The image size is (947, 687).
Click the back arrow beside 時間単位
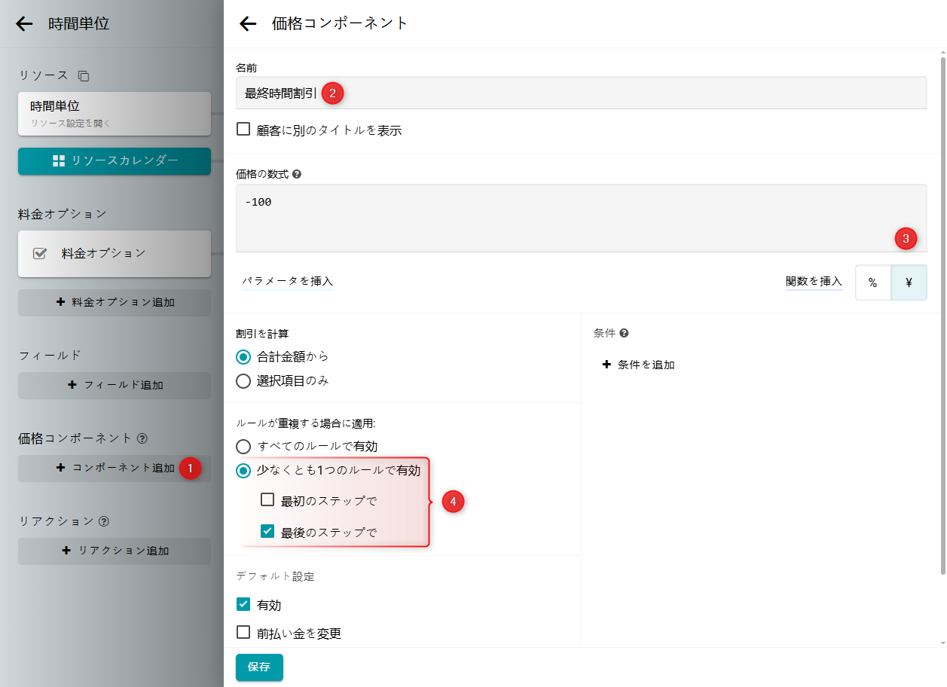[24, 24]
